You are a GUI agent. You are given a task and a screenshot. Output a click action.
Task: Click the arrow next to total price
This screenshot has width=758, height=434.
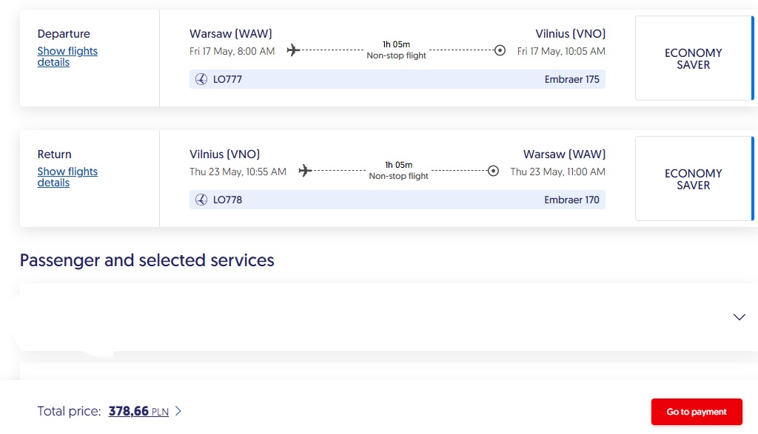click(178, 411)
